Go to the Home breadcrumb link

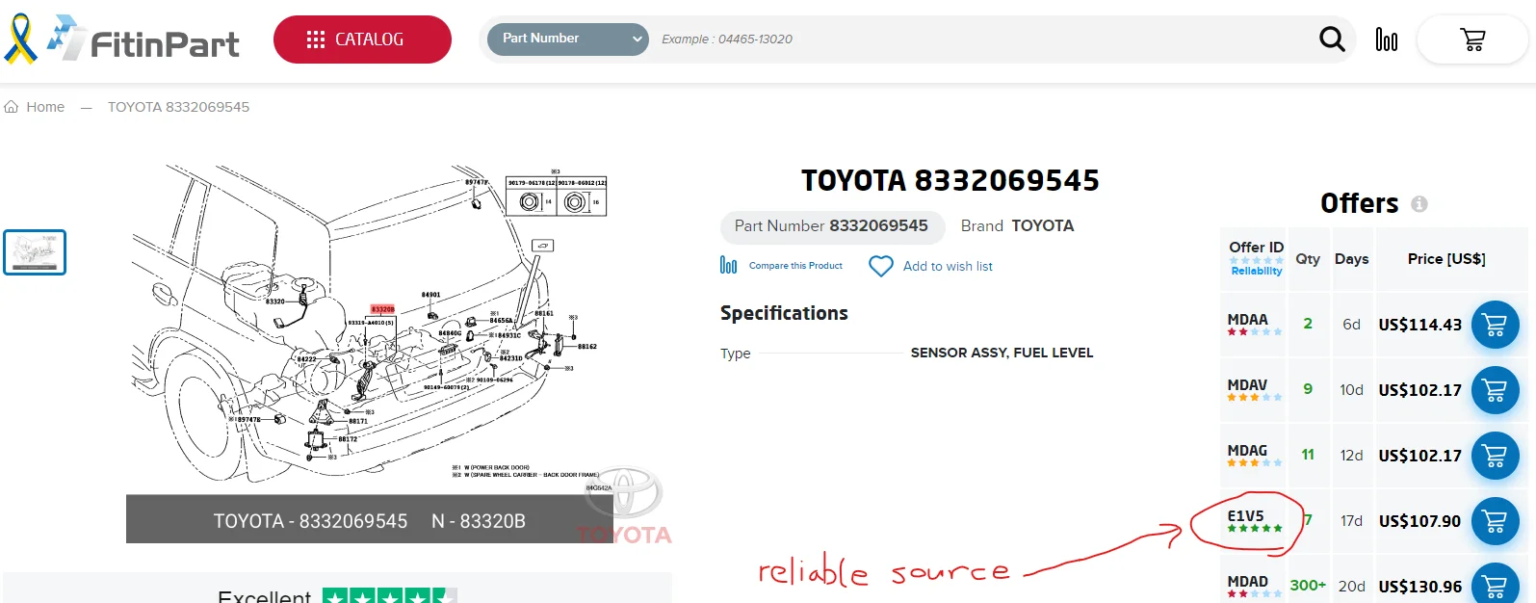click(x=35, y=107)
